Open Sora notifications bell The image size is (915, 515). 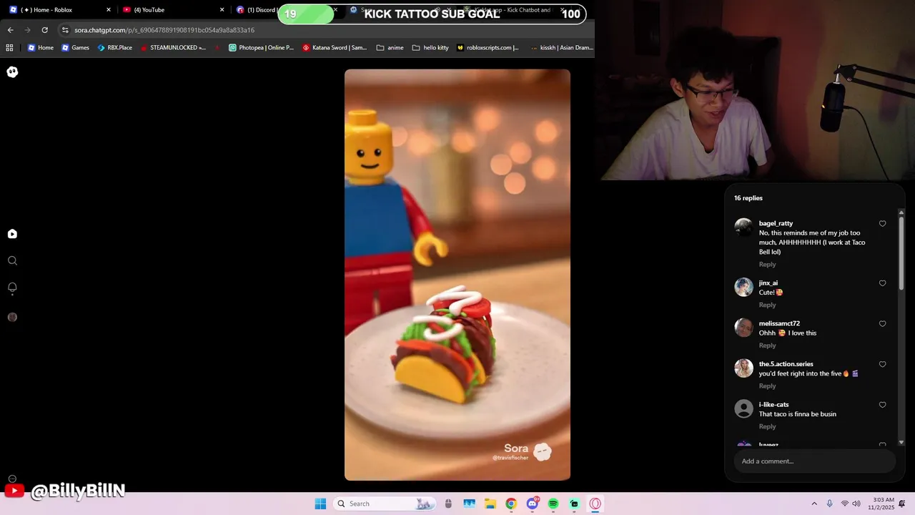point(12,288)
